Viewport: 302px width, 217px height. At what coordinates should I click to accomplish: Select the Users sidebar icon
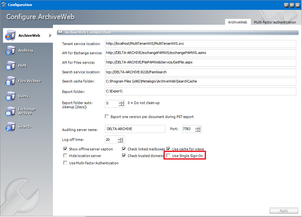pos(10,96)
